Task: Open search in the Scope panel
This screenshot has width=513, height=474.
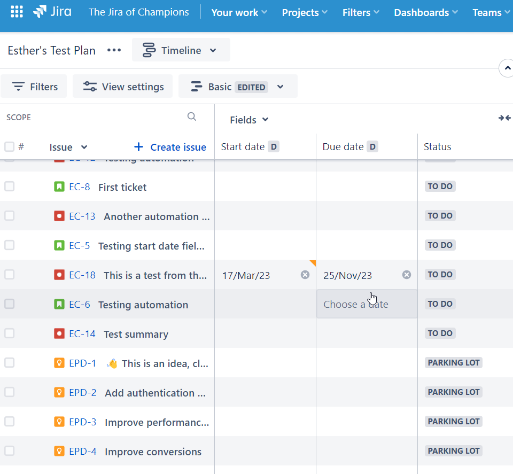Action: (192, 116)
